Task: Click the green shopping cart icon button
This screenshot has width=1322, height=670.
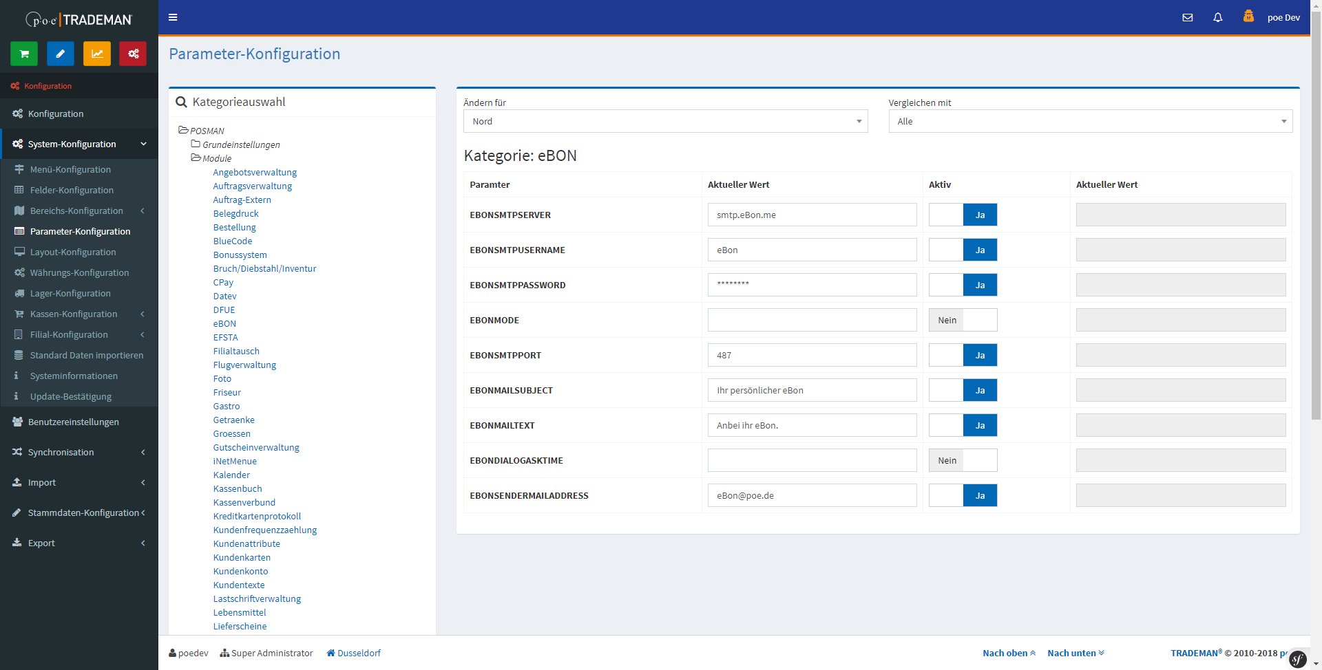Action: click(24, 54)
